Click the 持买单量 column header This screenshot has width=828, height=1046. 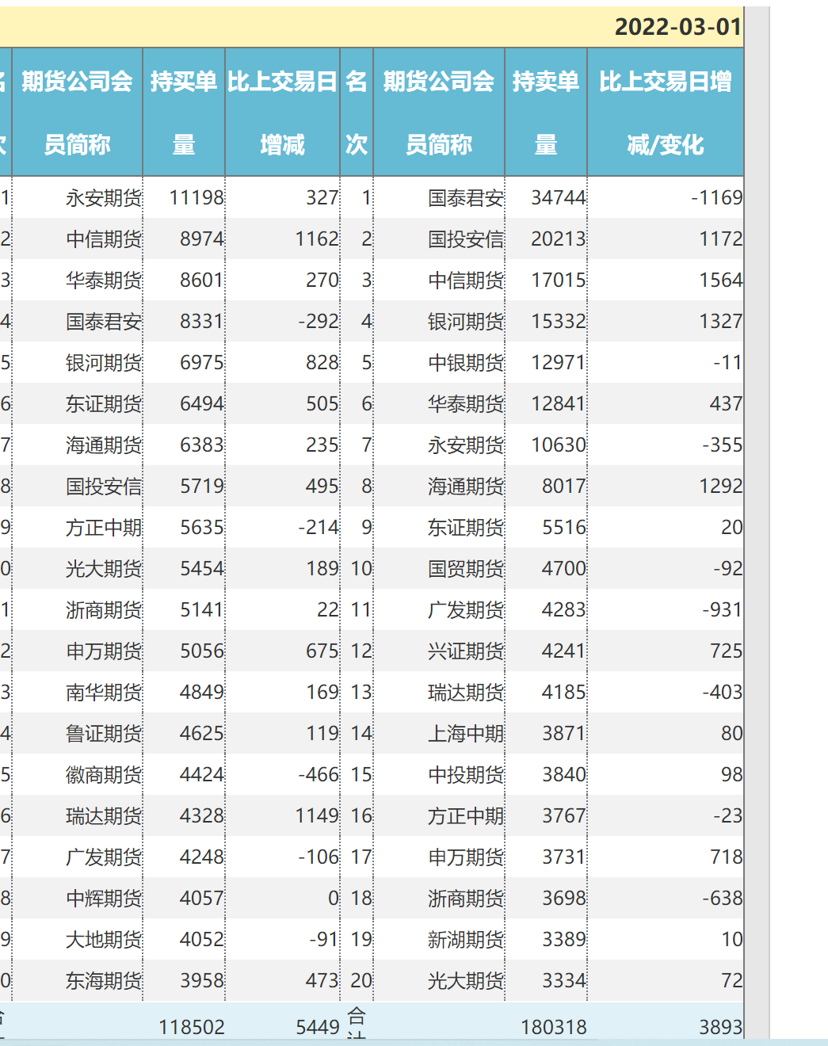click(184, 113)
